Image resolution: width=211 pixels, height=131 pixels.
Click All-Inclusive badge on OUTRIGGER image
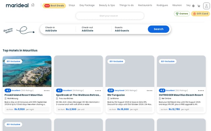click(x=168, y=61)
